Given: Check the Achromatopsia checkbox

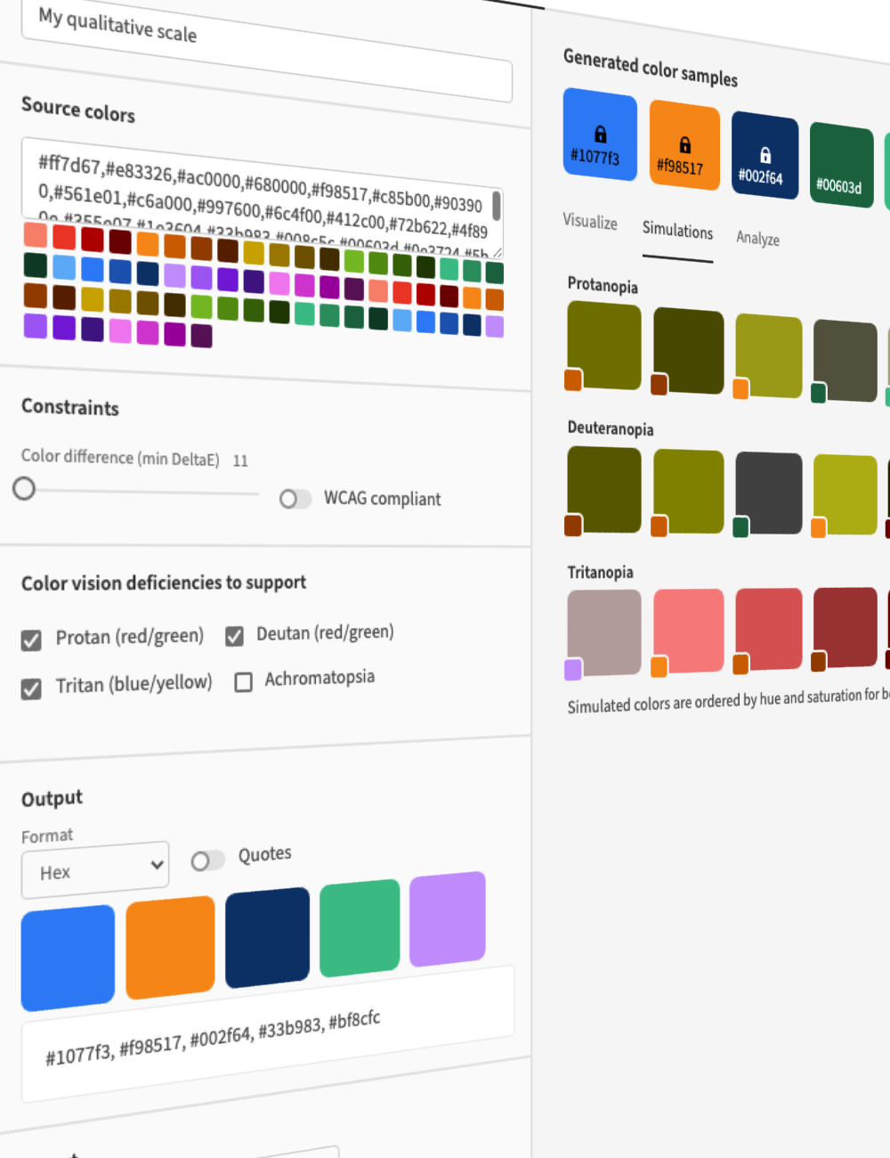Looking at the screenshot, I should 243,681.
